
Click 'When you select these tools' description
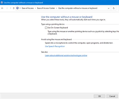point(73,20)
